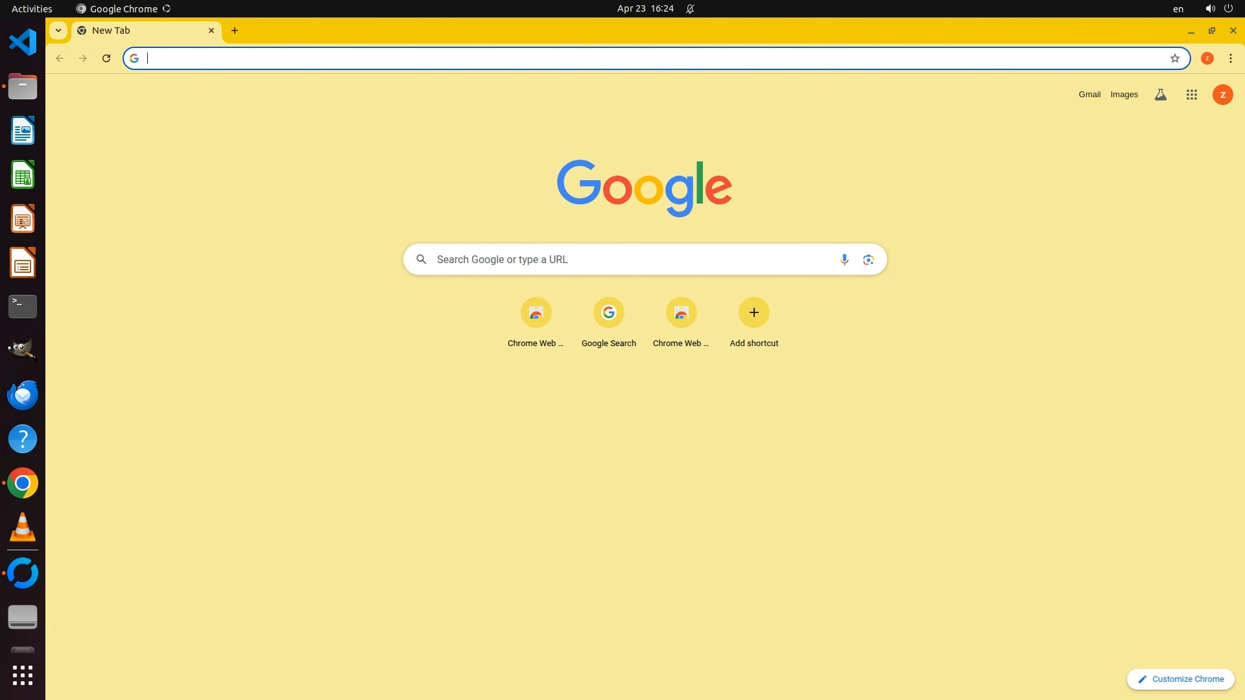
Task: Toggle the do-not-disturb notification bell
Action: tap(690, 8)
